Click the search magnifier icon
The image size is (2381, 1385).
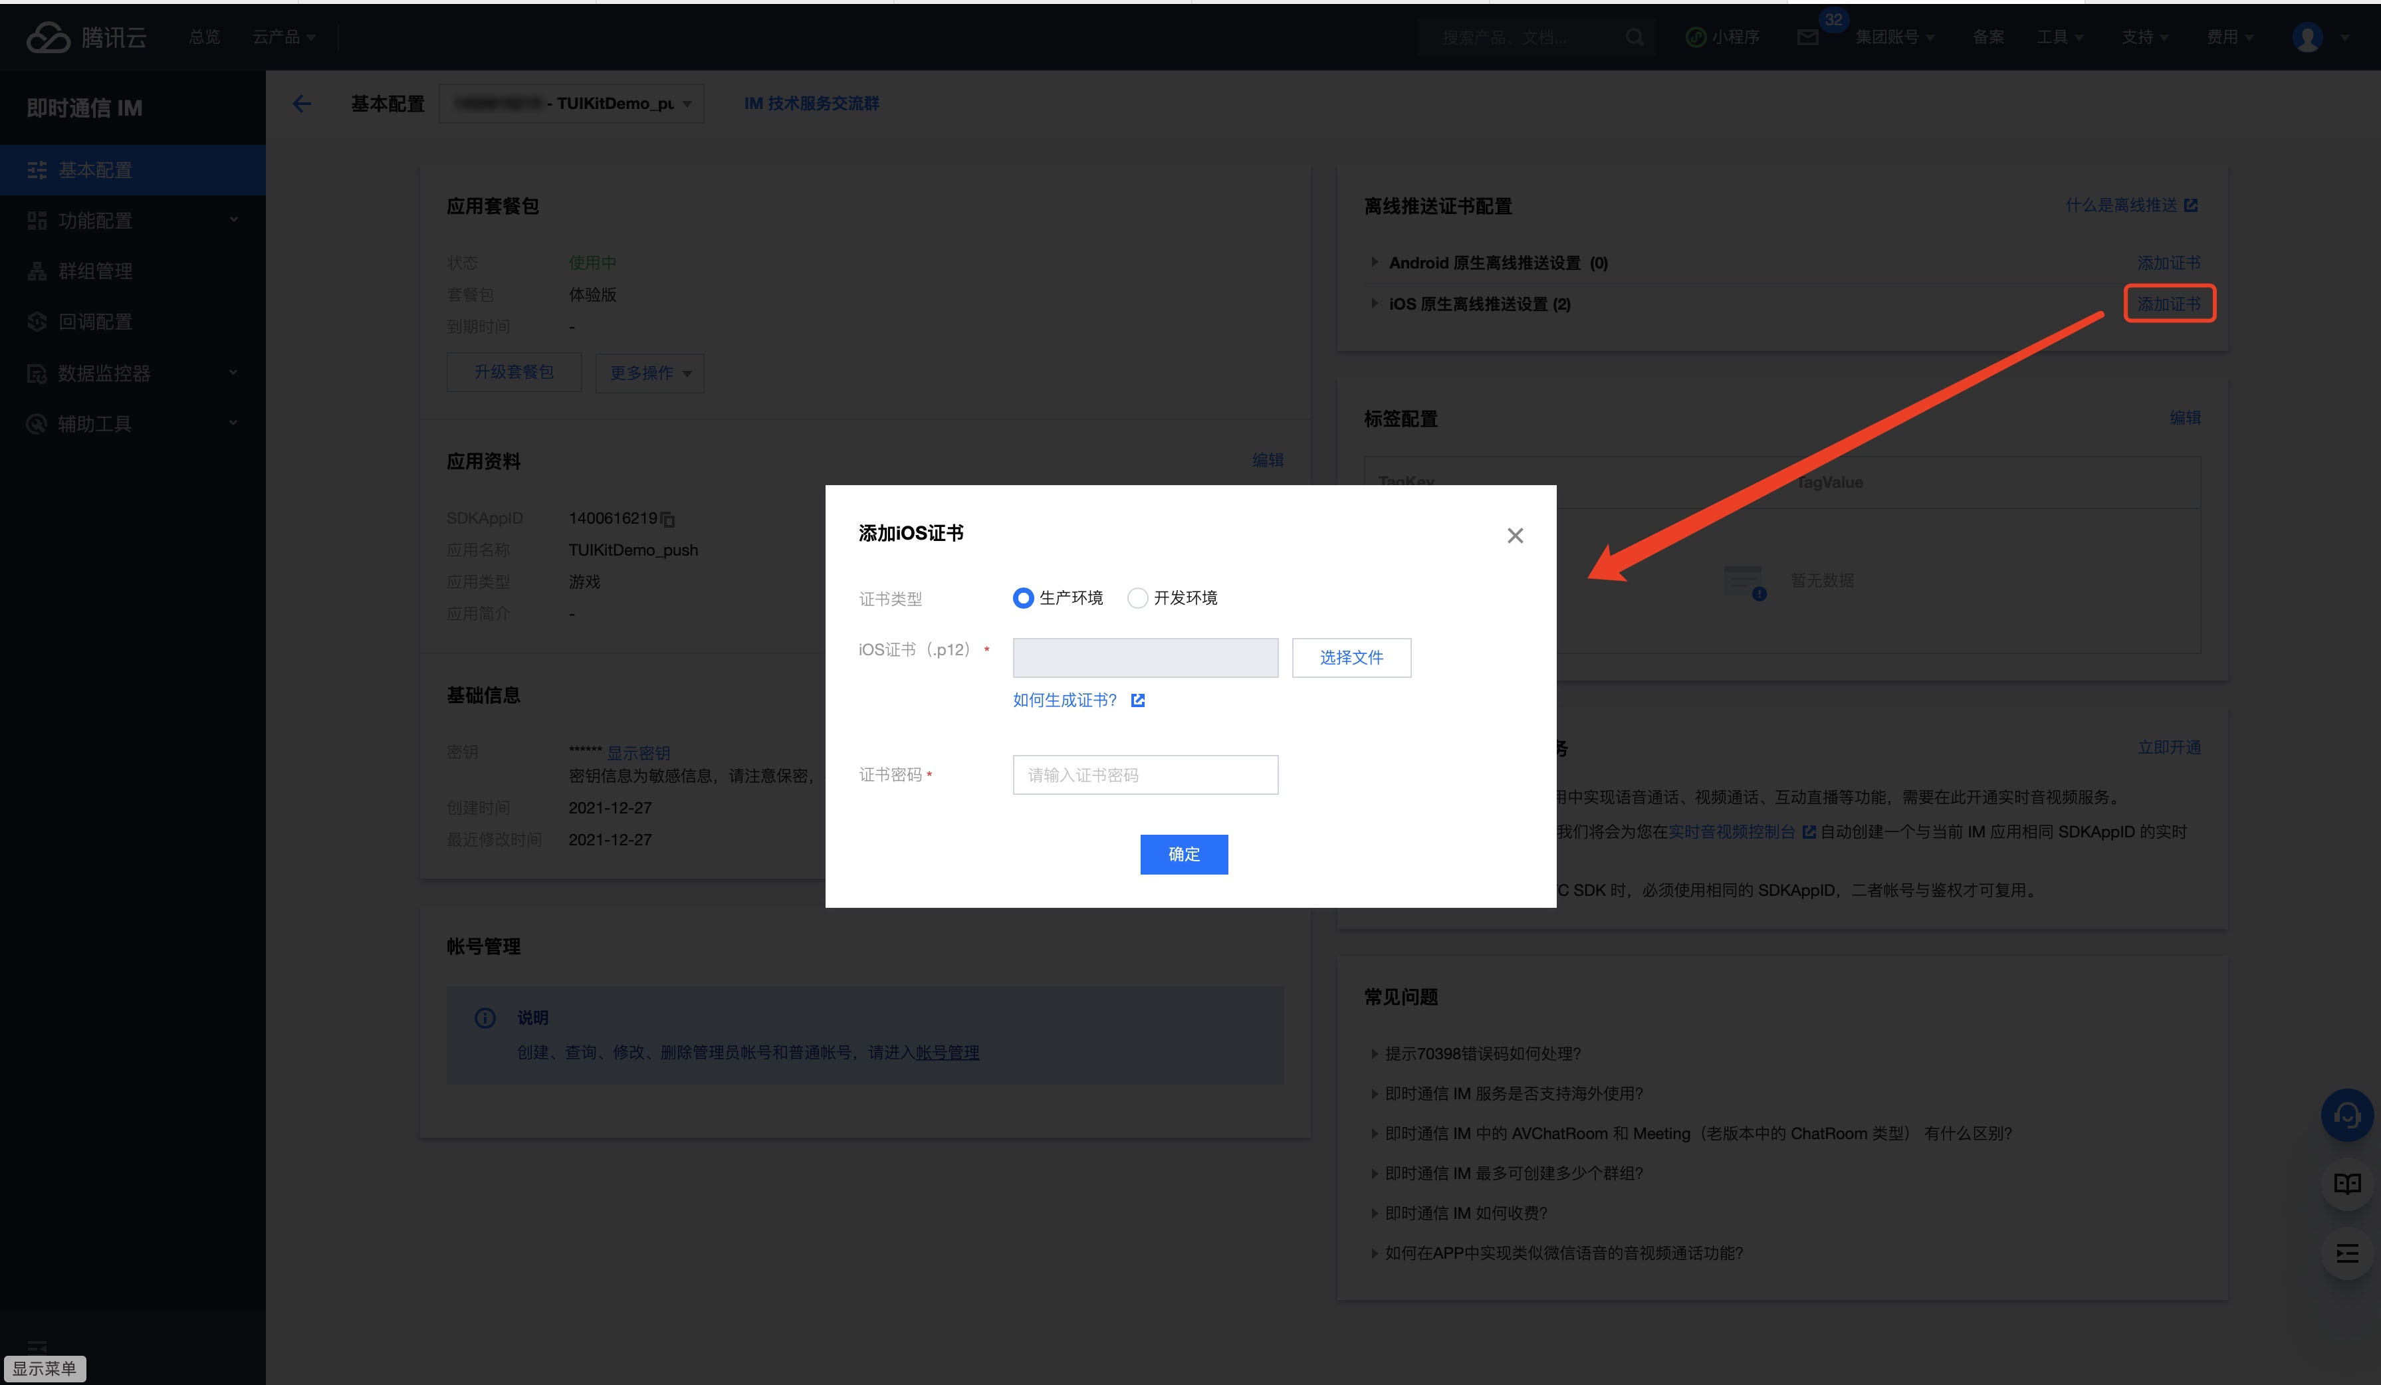click(1634, 37)
